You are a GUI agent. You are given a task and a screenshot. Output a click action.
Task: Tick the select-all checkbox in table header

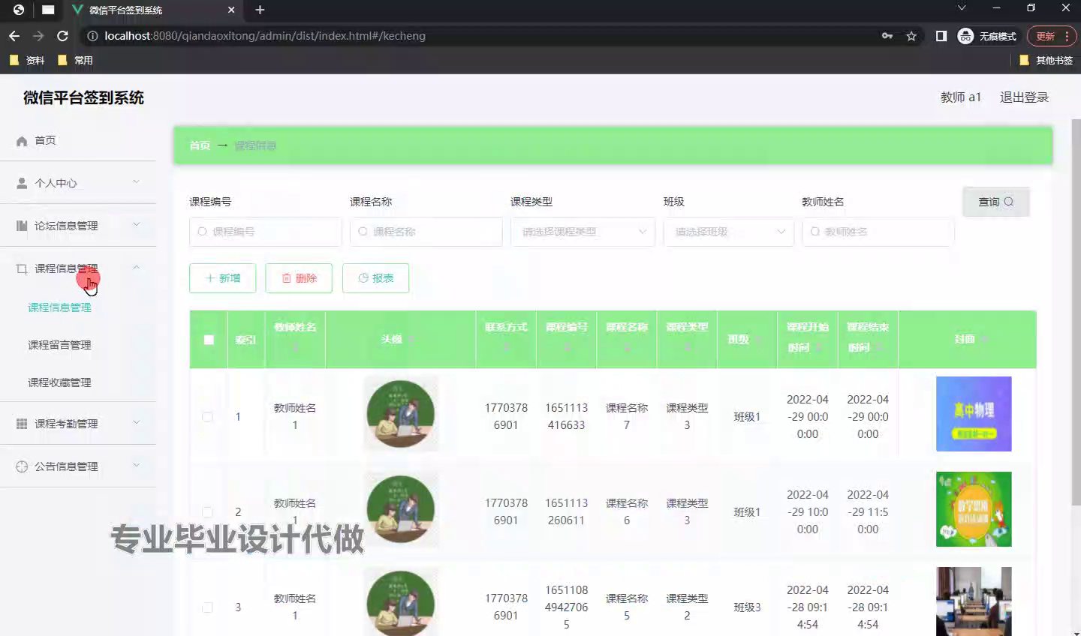(x=209, y=340)
